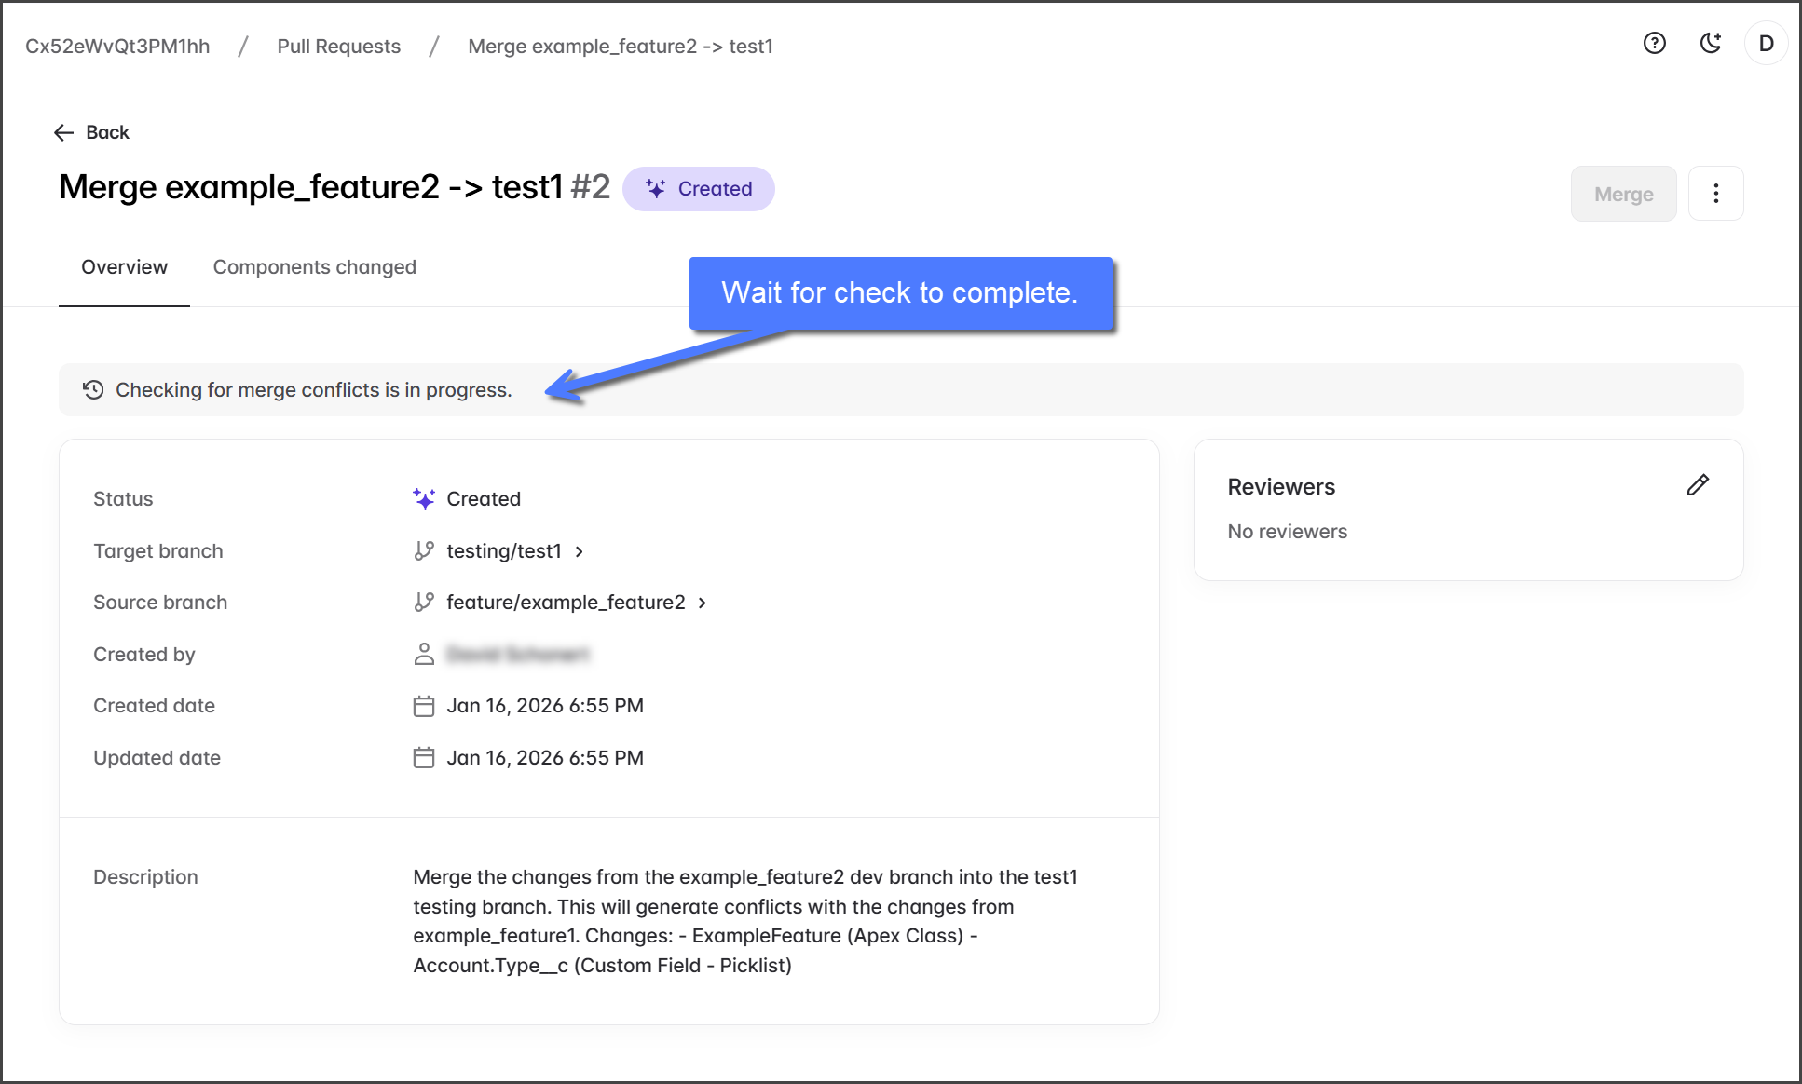Click the help question mark icon

[1654, 44]
